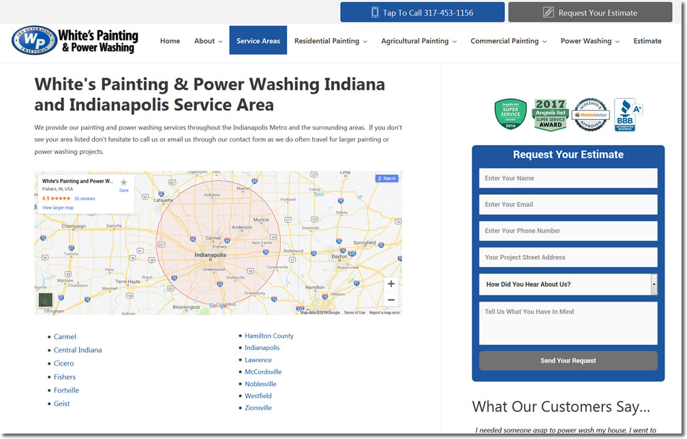
Task: Select the Service Areas tab
Action: [x=258, y=40]
